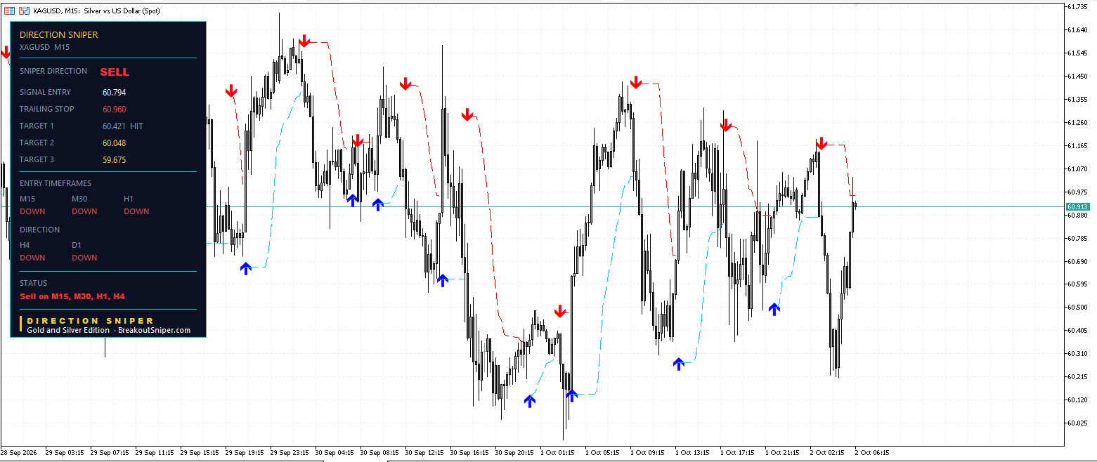1097x462 pixels.
Task: Click the red-blue list icon beside the chart title
Action: pyautogui.click(x=10, y=11)
